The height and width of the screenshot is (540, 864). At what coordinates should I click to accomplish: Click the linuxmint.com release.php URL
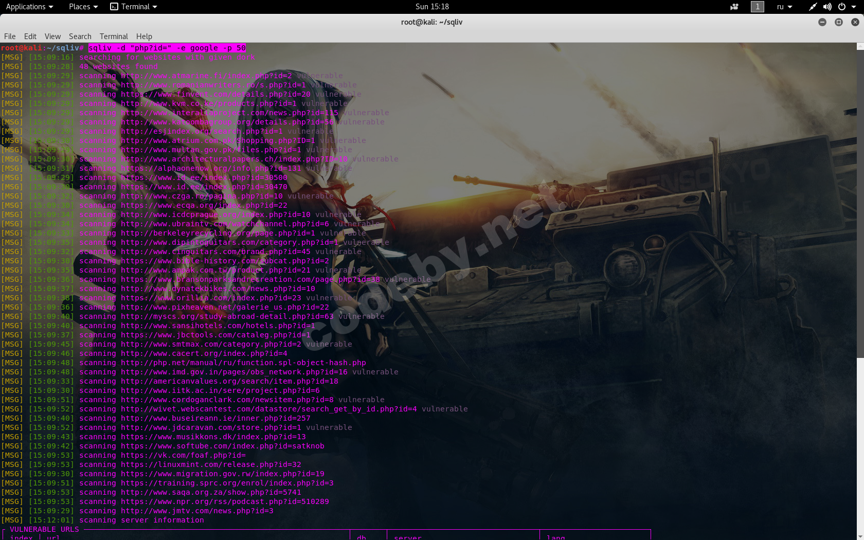click(x=211, y=464)
